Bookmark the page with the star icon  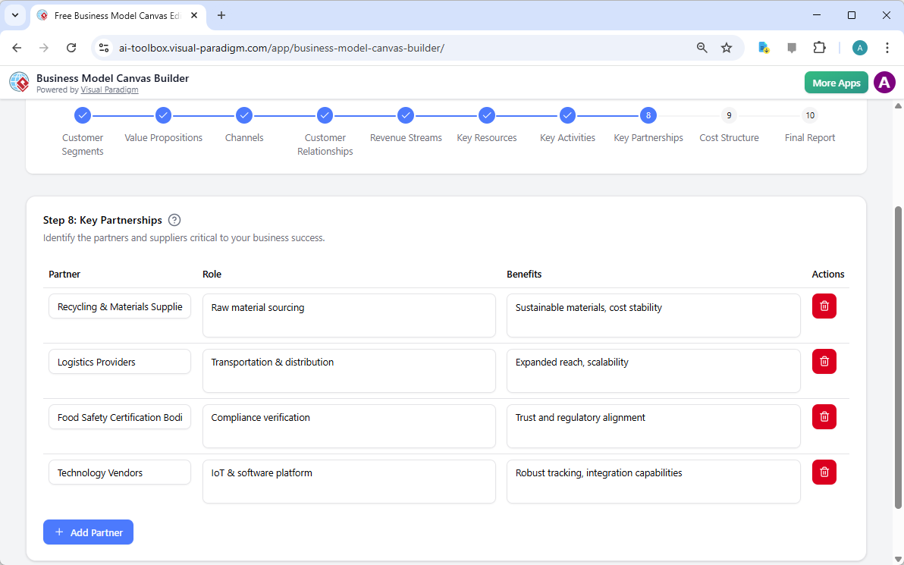pos(727,47)
